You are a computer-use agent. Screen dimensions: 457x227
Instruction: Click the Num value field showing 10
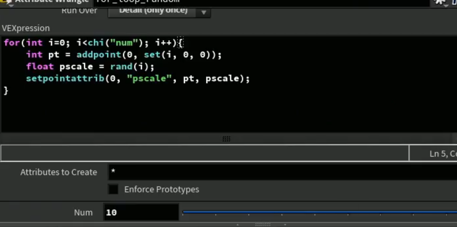click(141, 212)
